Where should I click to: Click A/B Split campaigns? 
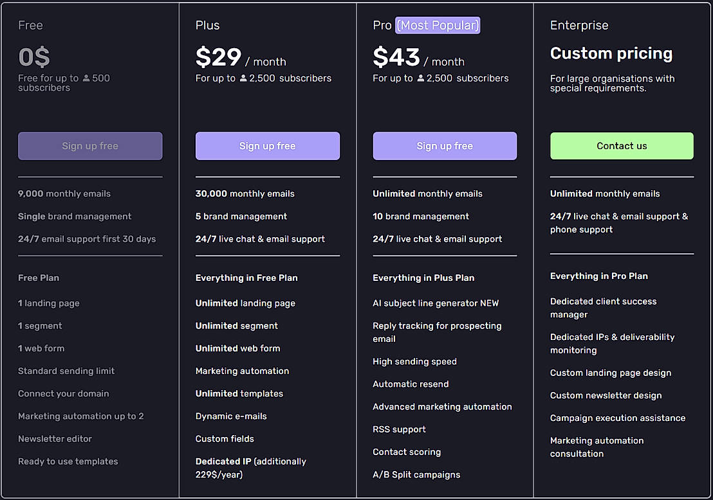[x=416, y=474]
